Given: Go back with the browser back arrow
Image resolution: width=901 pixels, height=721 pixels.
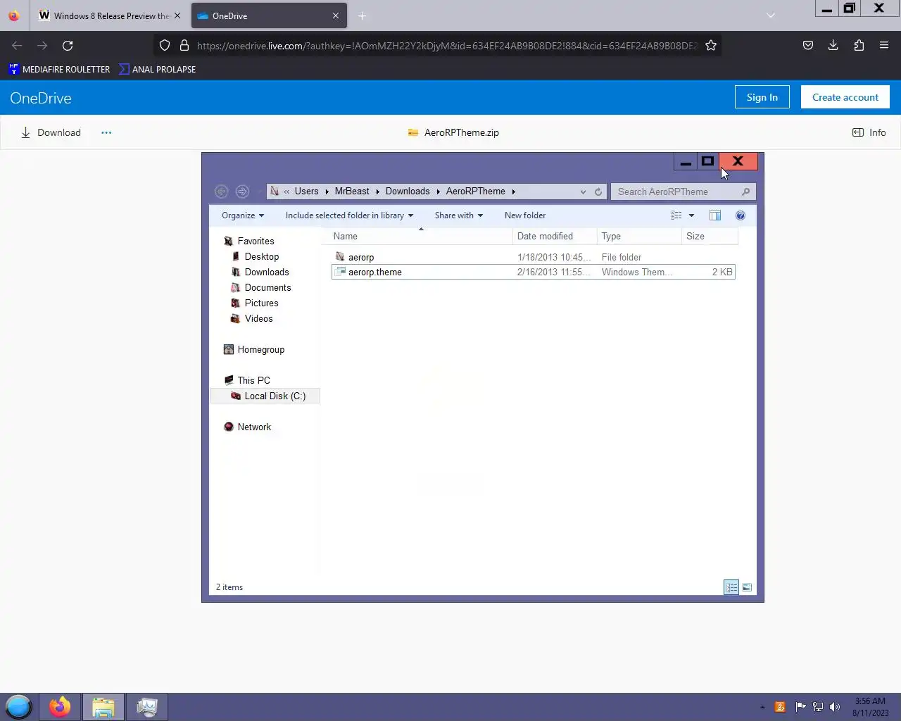Looking at the screenshot, I should (17, 45).
